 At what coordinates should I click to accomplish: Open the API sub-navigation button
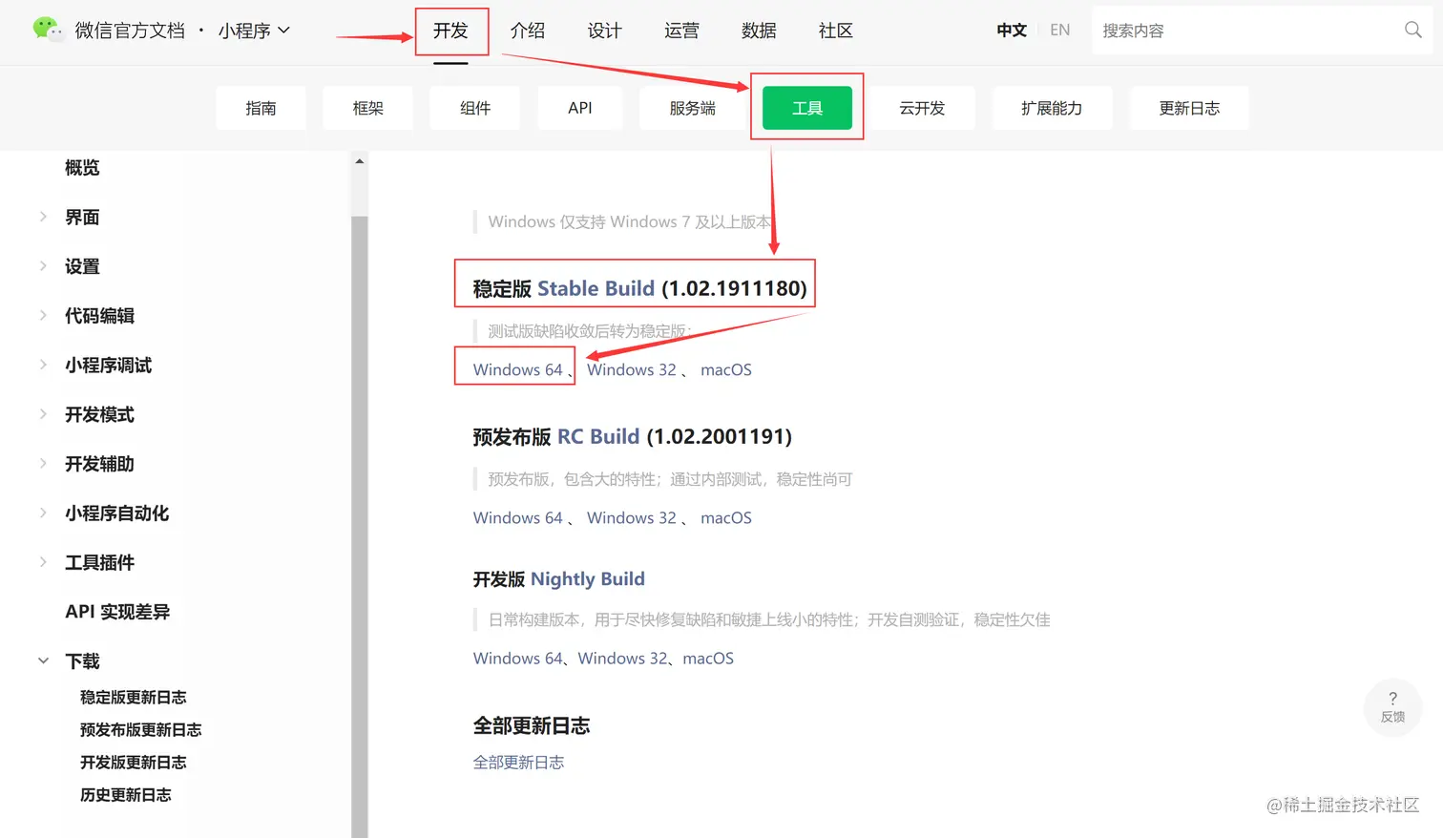click(x=580, y=108)
